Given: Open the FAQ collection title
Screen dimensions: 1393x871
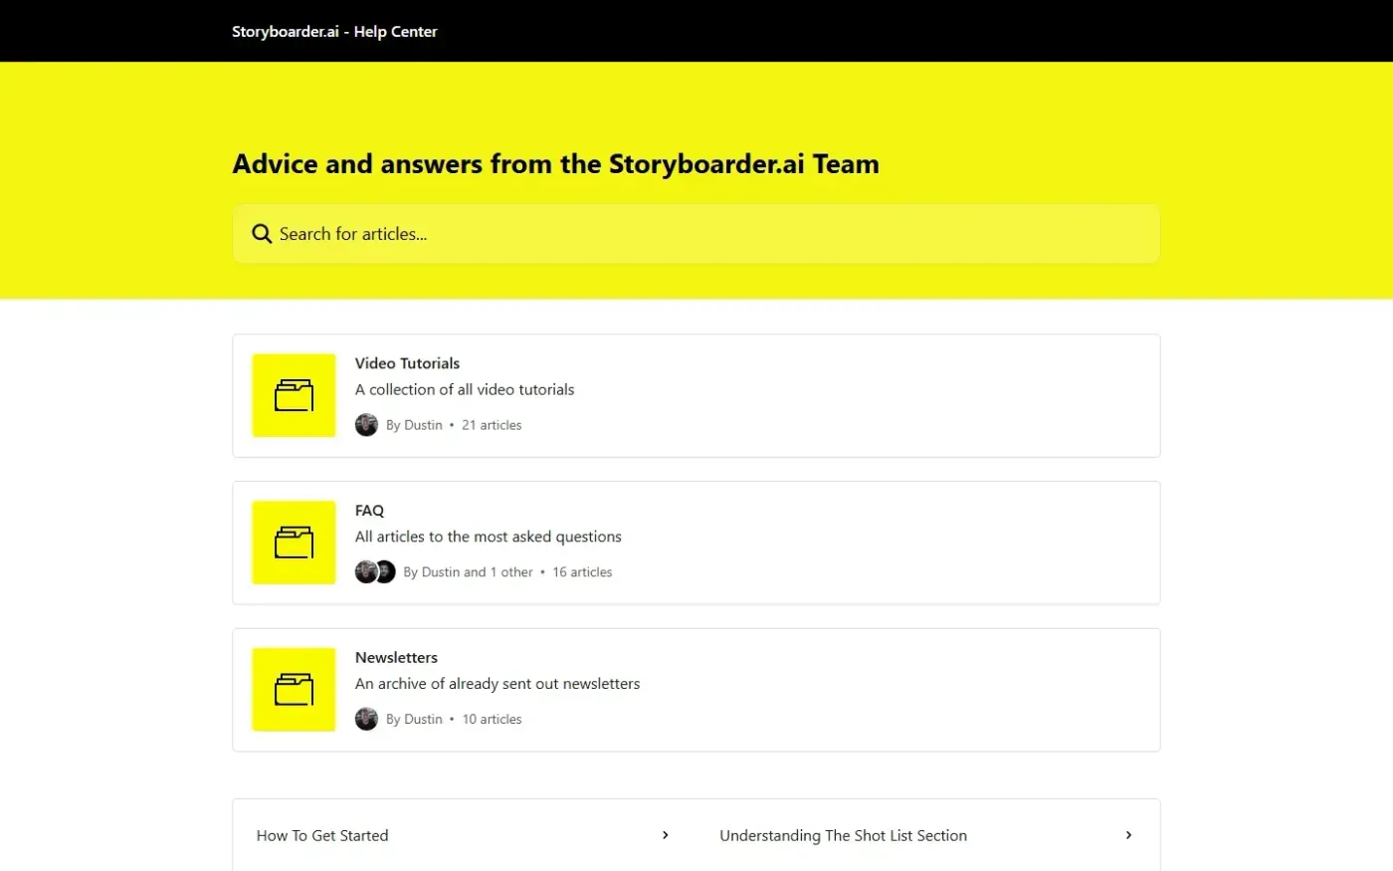Looking at the screenshot, I should pos(369,511).
